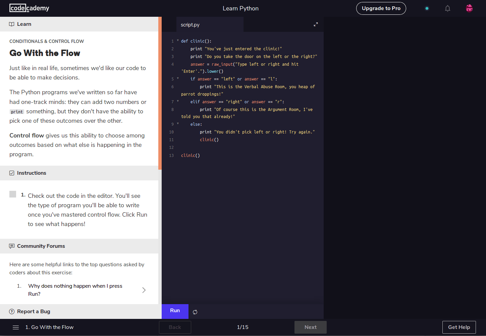Collapse the elif block fold on line 7
Viewport: 486px width, 336px height.
[x=178, y=101]
